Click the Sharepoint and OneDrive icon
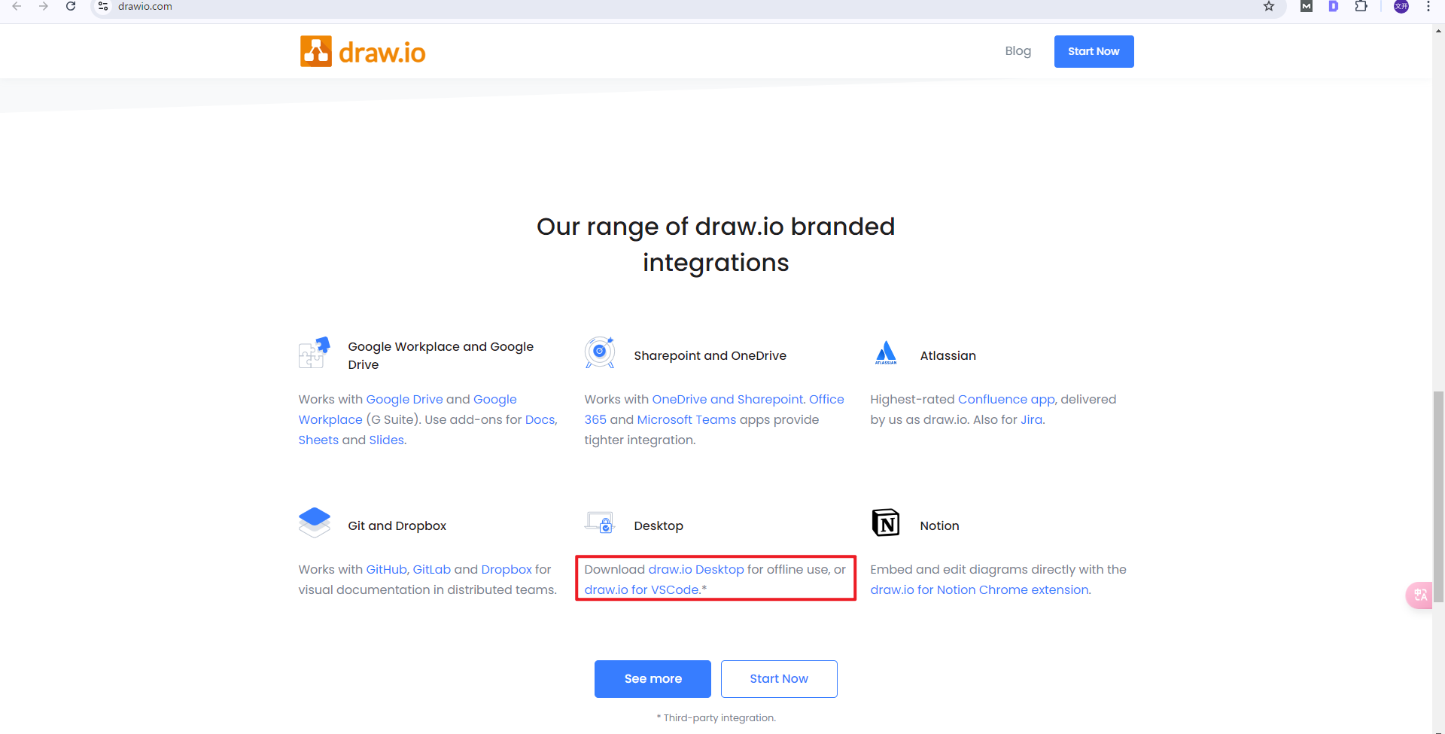Viewport: 1445px width, 734px height. click(600, 352)
